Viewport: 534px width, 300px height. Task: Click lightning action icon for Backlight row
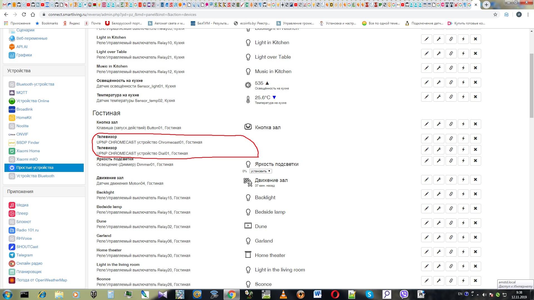tap(463, 194)
